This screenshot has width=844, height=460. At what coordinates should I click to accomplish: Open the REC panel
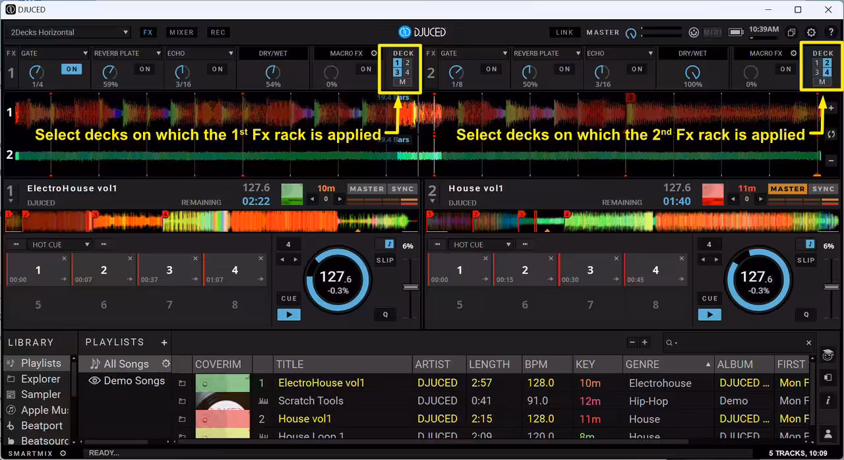coord(218,32)
